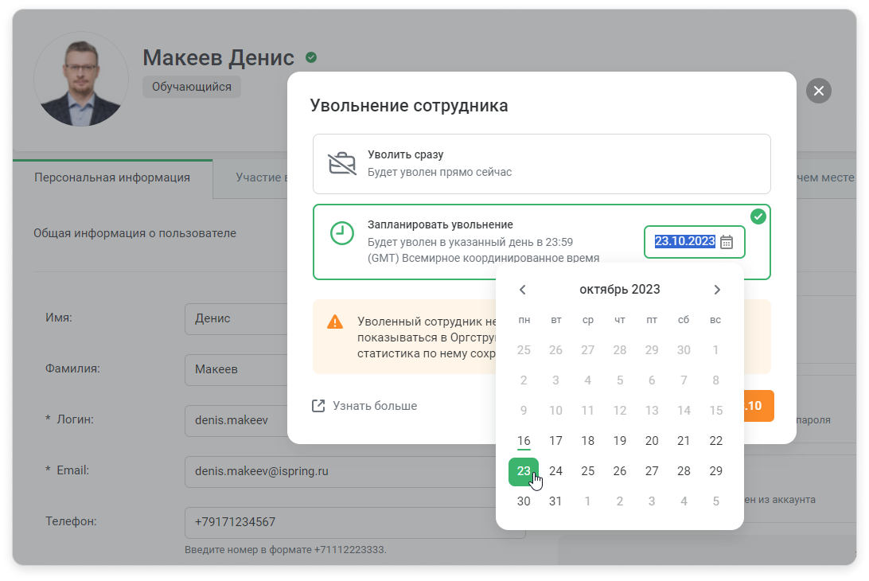Pick October 17 in the calendar
Image resolution: width=869 pixels, height=581 pixels.
coord(556,441)
